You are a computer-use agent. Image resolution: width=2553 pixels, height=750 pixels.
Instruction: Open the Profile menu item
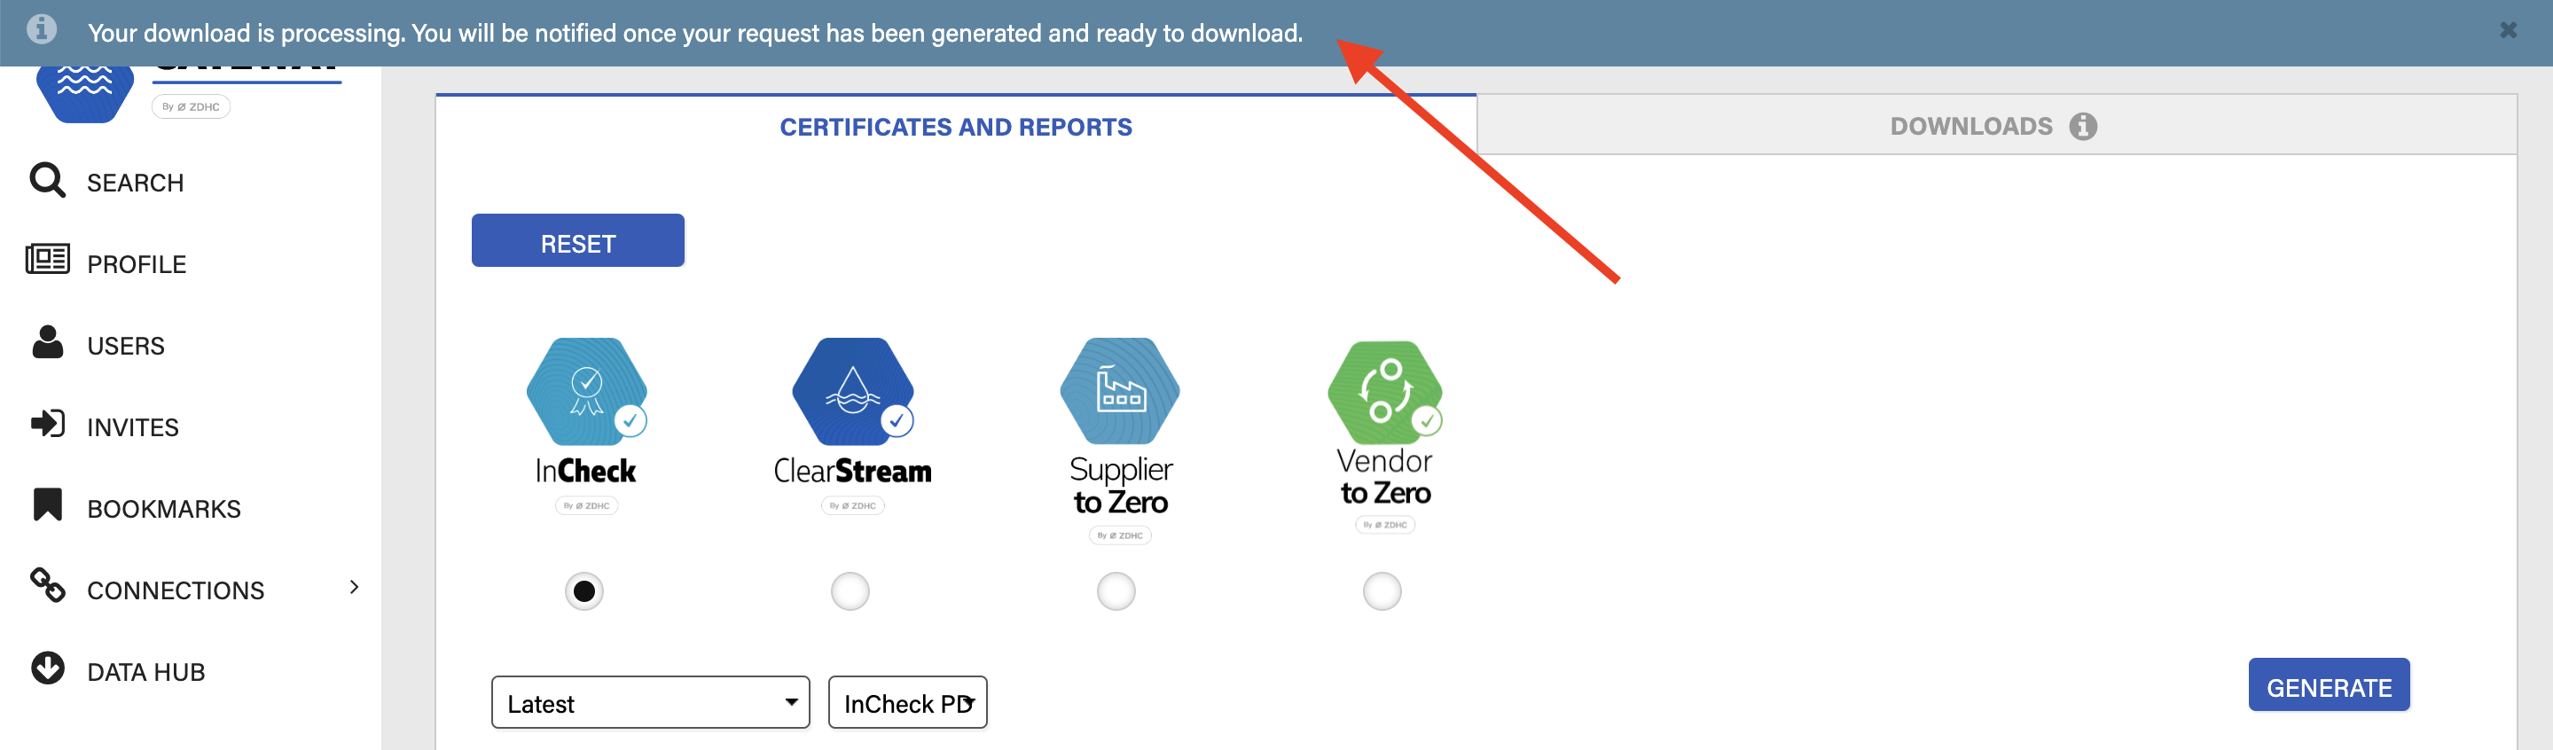pos(137,264)
